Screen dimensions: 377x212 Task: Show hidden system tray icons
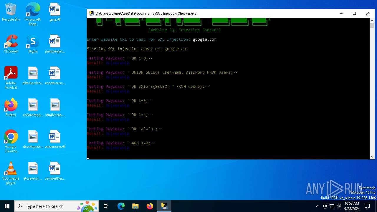point(318,206)
